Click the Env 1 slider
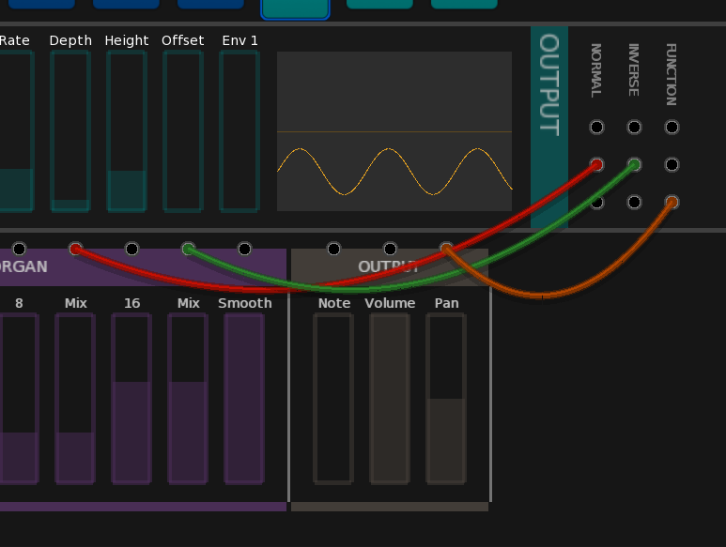Viewport: 726px width, 547px height. [x=239, y=131]
